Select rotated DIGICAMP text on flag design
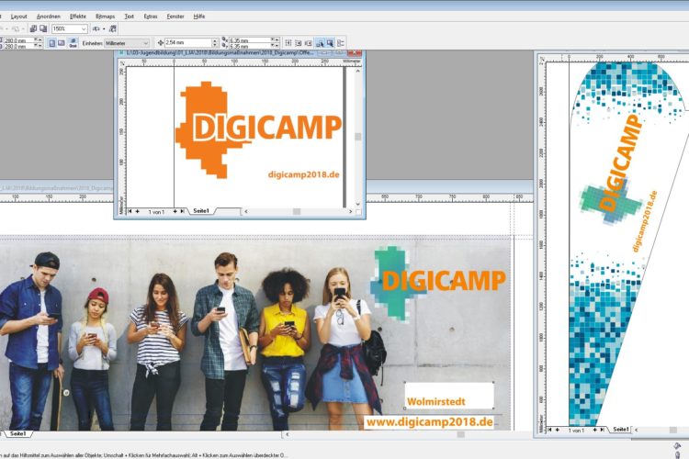Image resolution: width=689 pixels, height=459 pixels. (620, 163)
